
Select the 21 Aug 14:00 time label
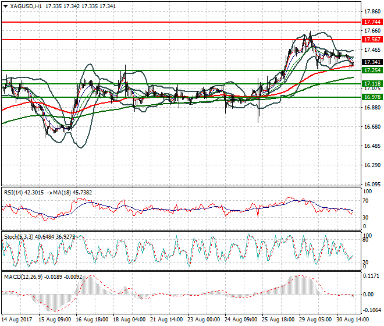coord(166,320)
